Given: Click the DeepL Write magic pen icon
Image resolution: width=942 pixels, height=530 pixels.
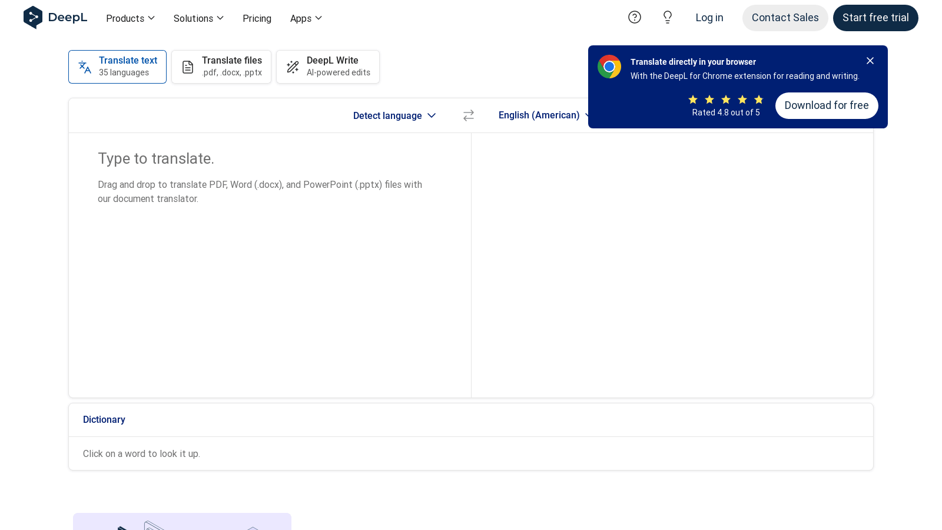Looking at the screenshot, I should tap(293, 67).
